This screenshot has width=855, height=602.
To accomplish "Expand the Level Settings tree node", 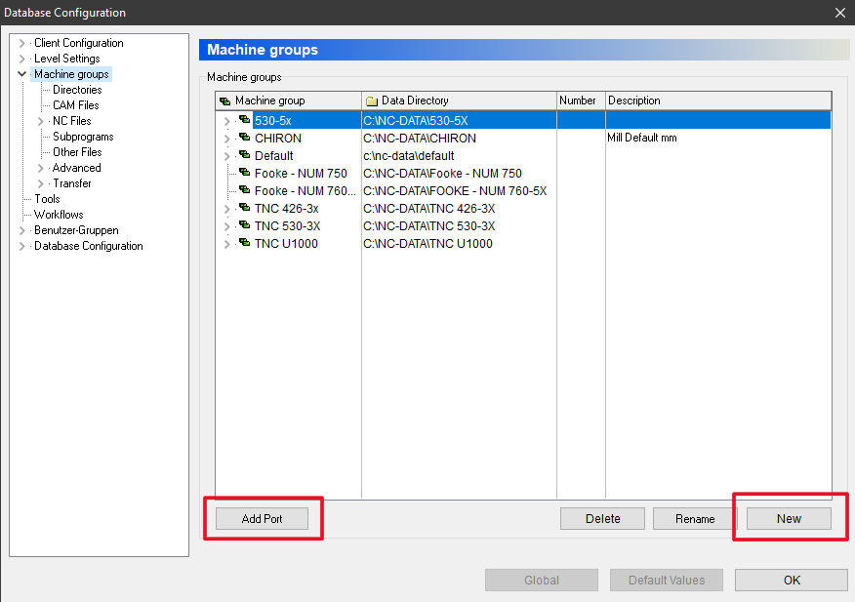I will (x=21, y=59).
